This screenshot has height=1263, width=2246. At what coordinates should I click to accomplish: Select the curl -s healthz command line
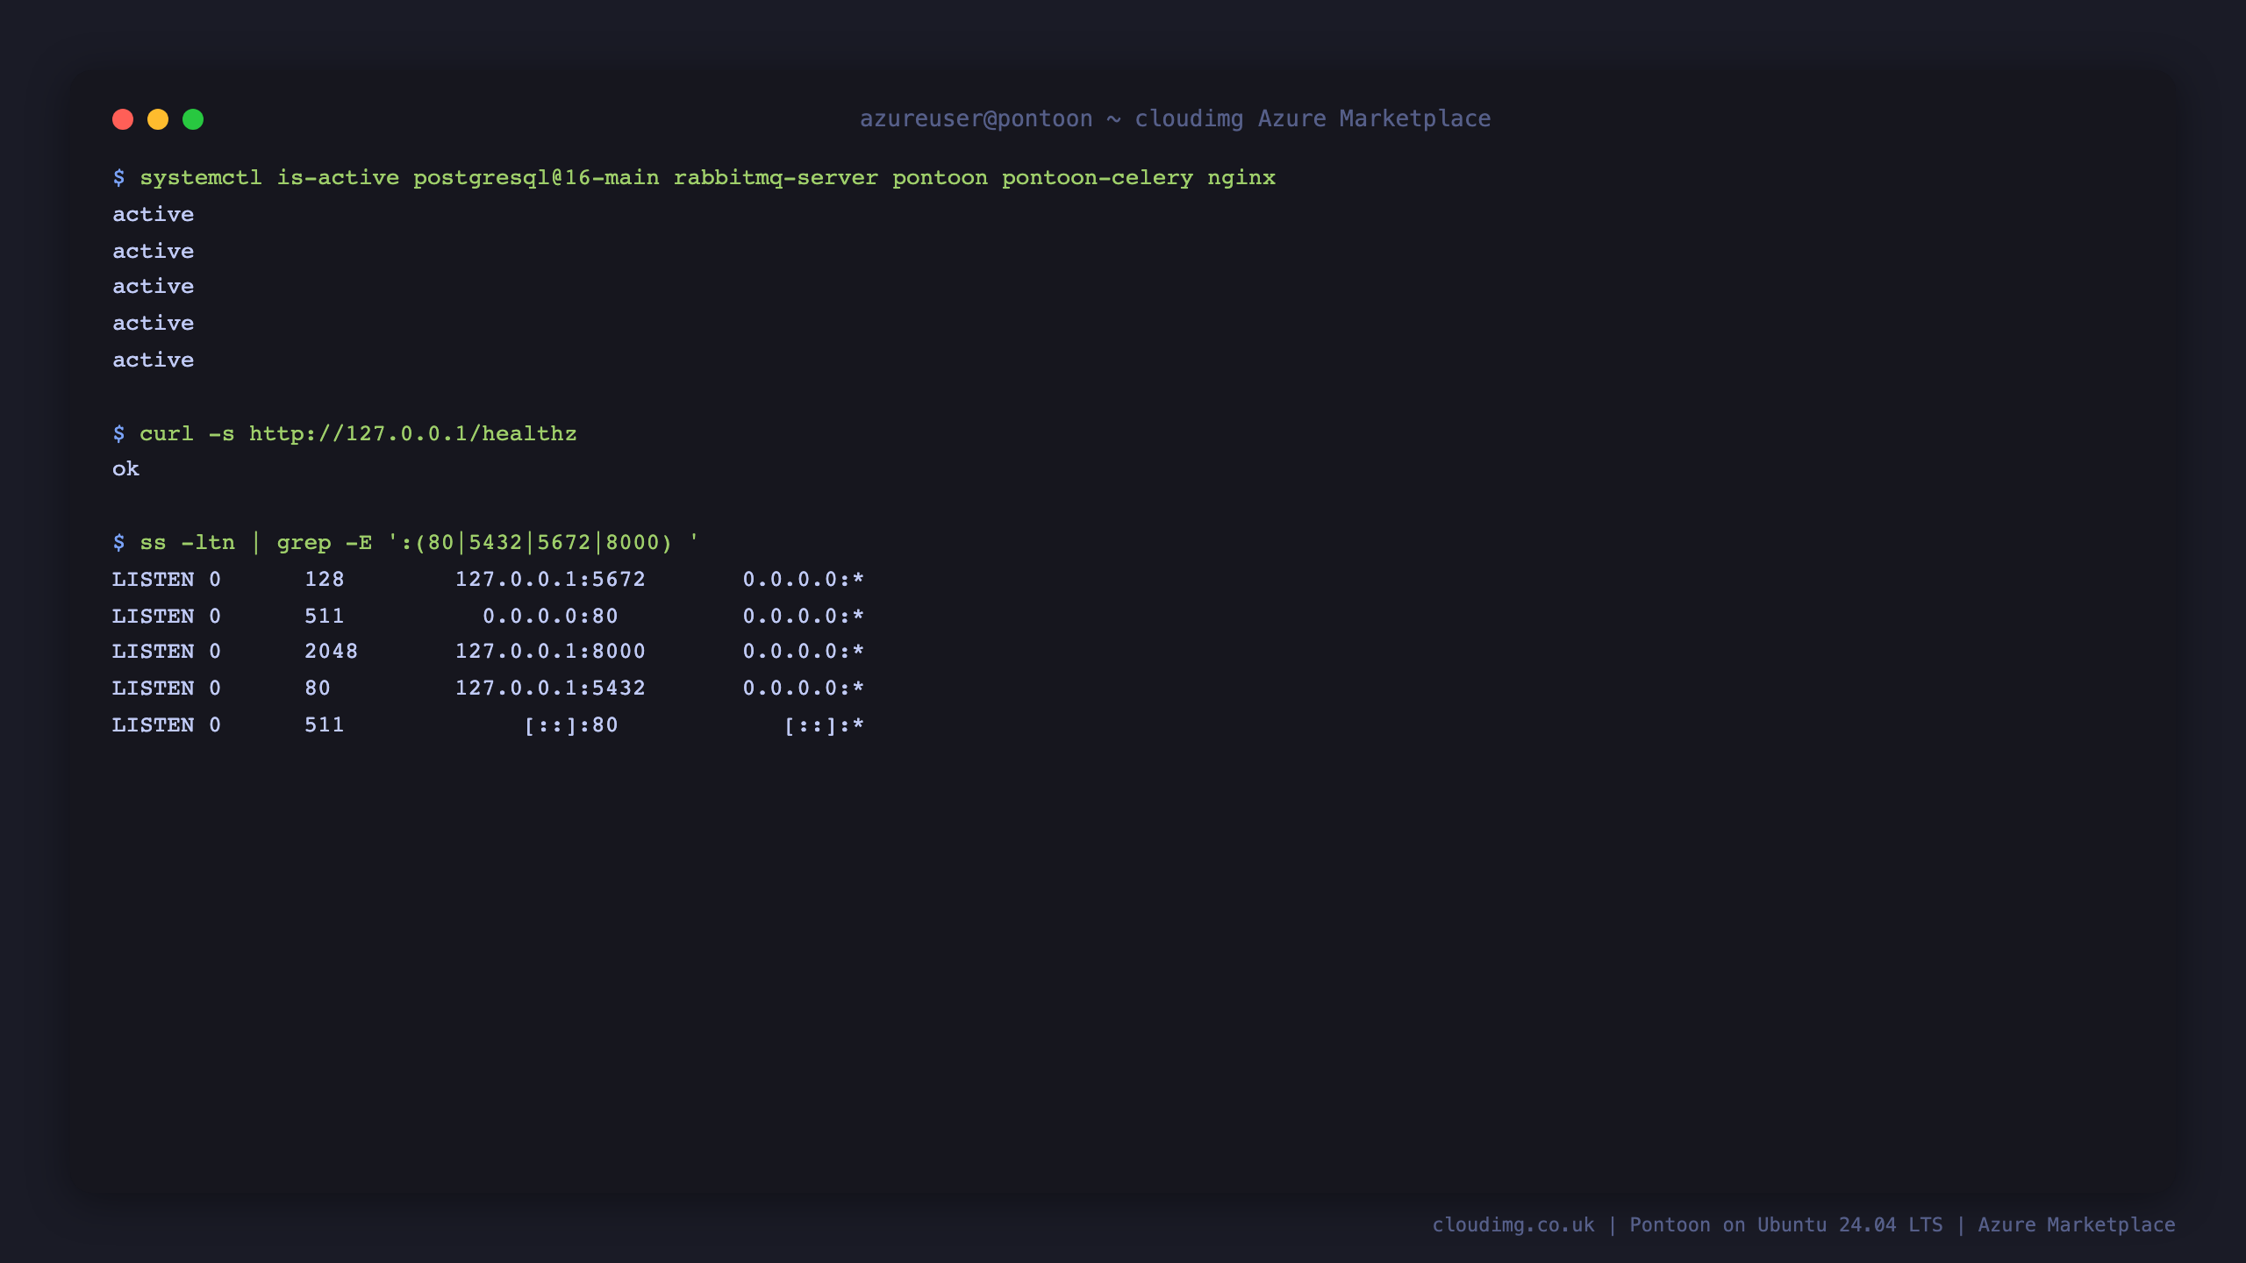[345, 434]
